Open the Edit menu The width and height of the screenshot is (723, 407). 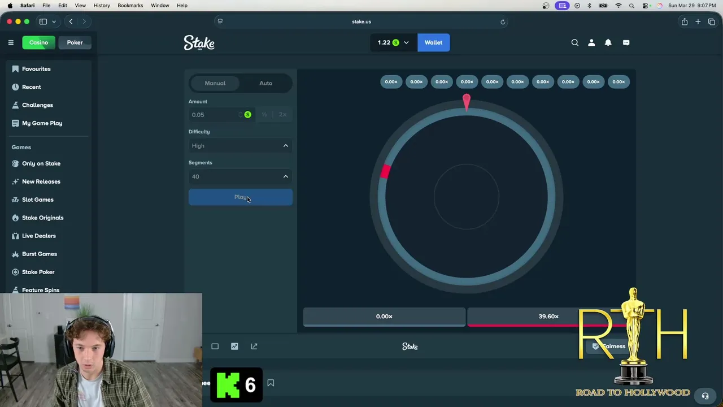(63, 6)
